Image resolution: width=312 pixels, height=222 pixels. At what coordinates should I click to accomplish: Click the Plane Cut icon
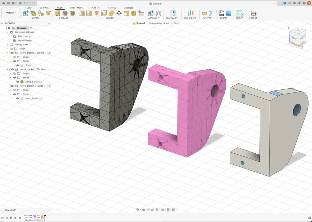pos(96,13)
